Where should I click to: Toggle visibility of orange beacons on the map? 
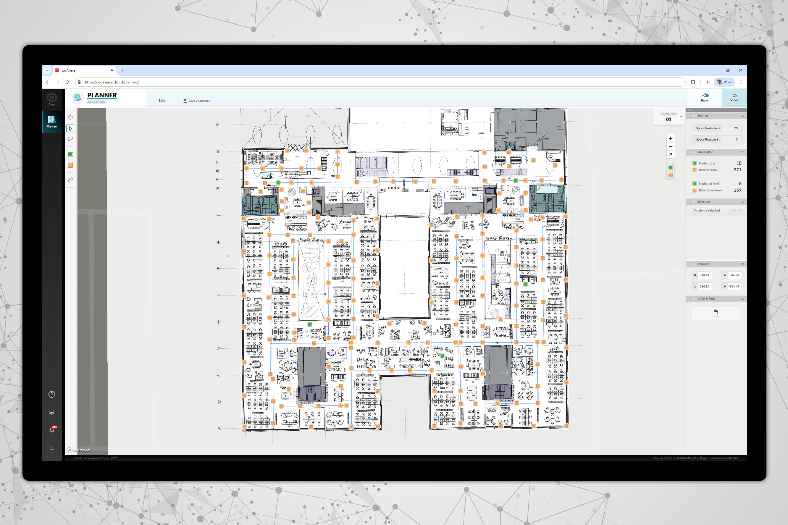click(670, 175)
